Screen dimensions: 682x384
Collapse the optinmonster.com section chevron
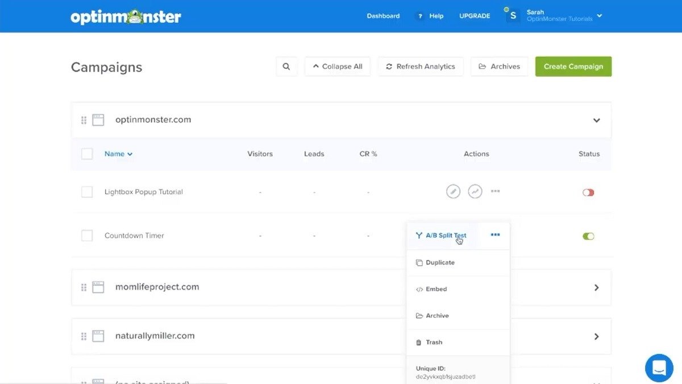click(596, 120)
